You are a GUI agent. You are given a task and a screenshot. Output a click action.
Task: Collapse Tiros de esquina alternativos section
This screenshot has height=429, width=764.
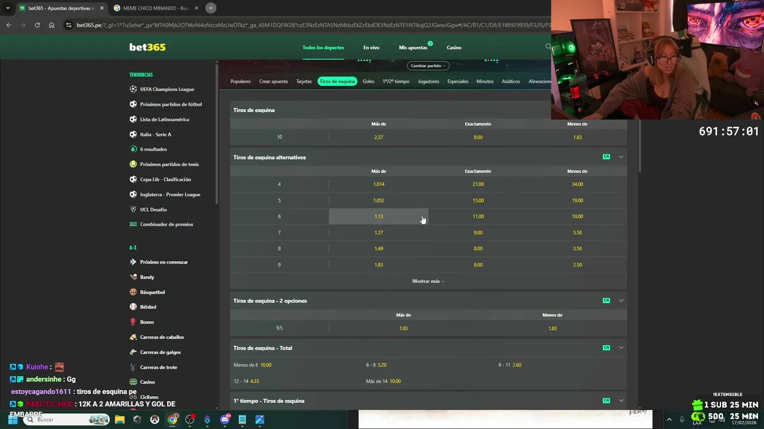[x=621, y=157]
